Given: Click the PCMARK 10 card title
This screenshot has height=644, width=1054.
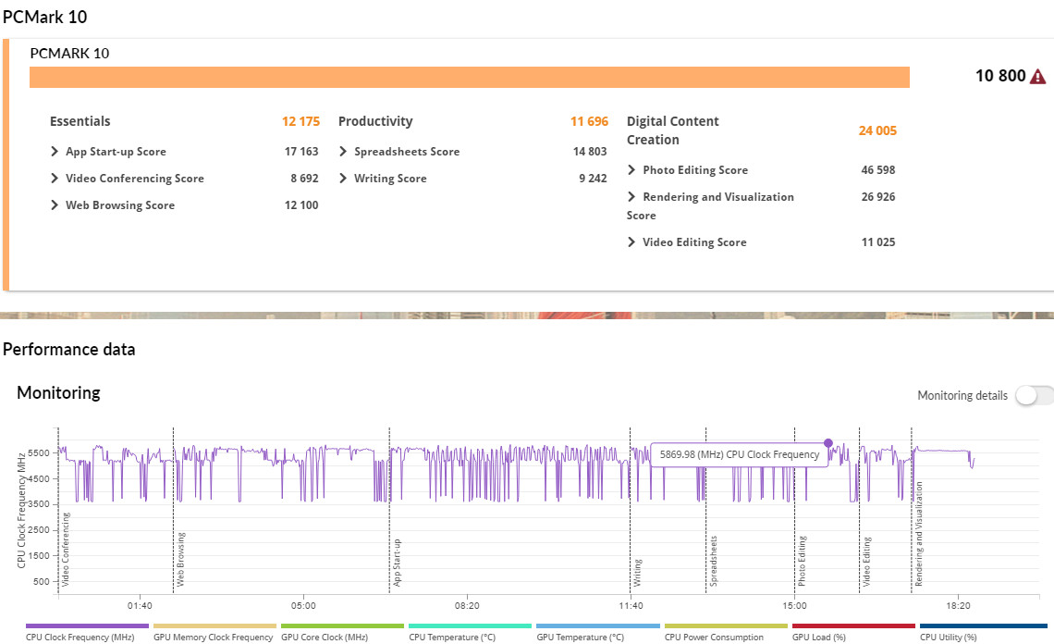Looking at the screenshot, I should 69,54.
